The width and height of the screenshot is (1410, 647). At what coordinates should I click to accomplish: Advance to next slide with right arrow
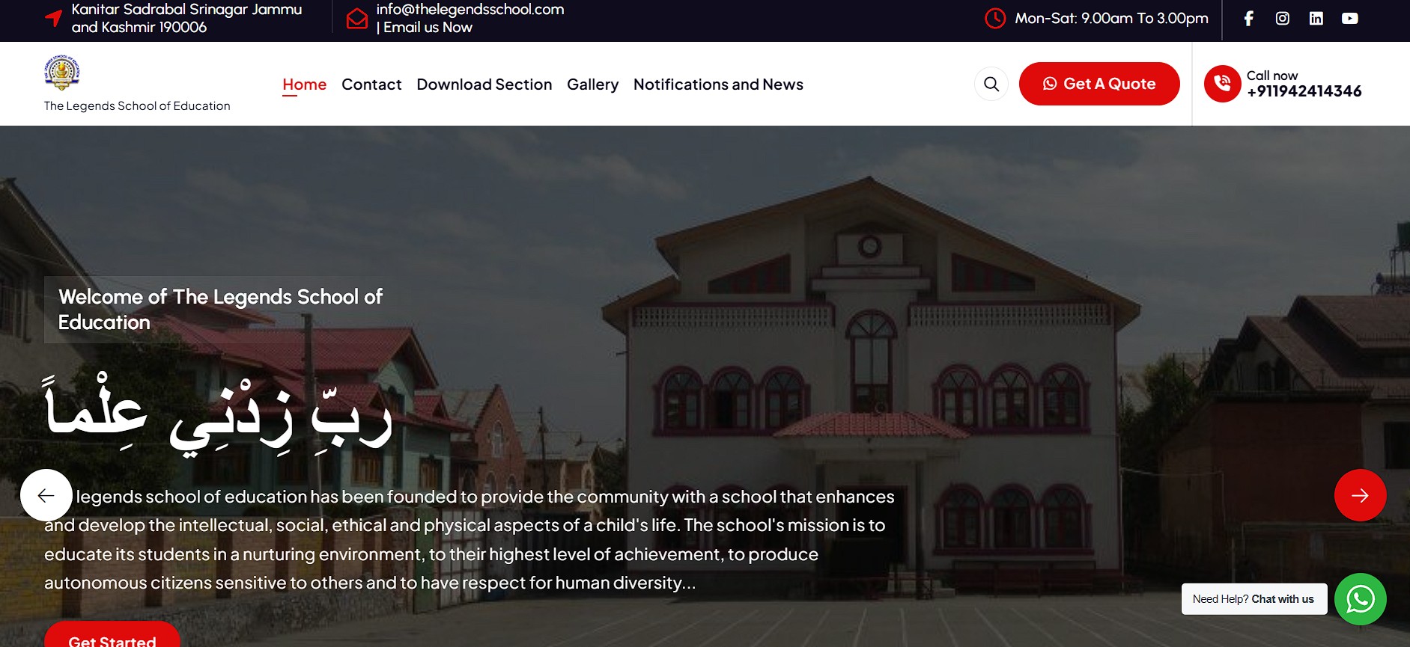[x=1360, y=495]
